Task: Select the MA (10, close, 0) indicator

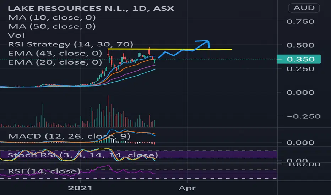Action: pos(52,17)
